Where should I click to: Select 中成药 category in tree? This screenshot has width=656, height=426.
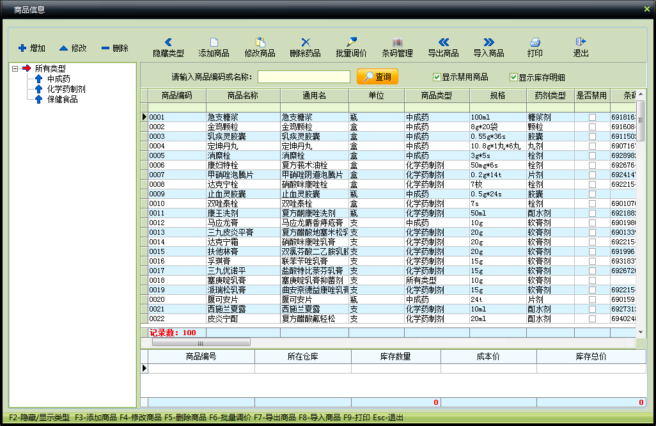(x=58, y=79)
